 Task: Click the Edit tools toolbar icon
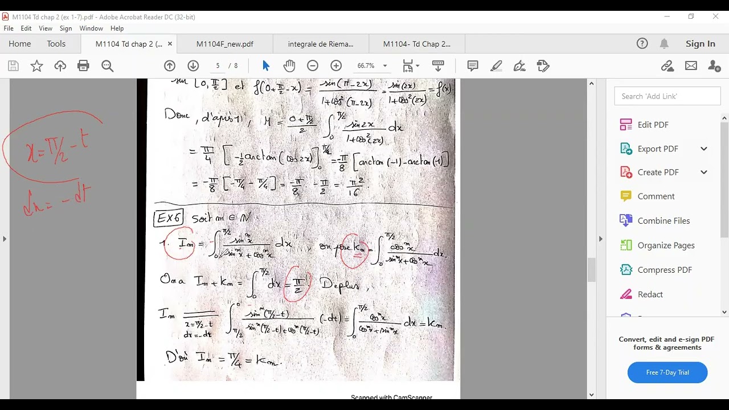click(x=543, y=66)
